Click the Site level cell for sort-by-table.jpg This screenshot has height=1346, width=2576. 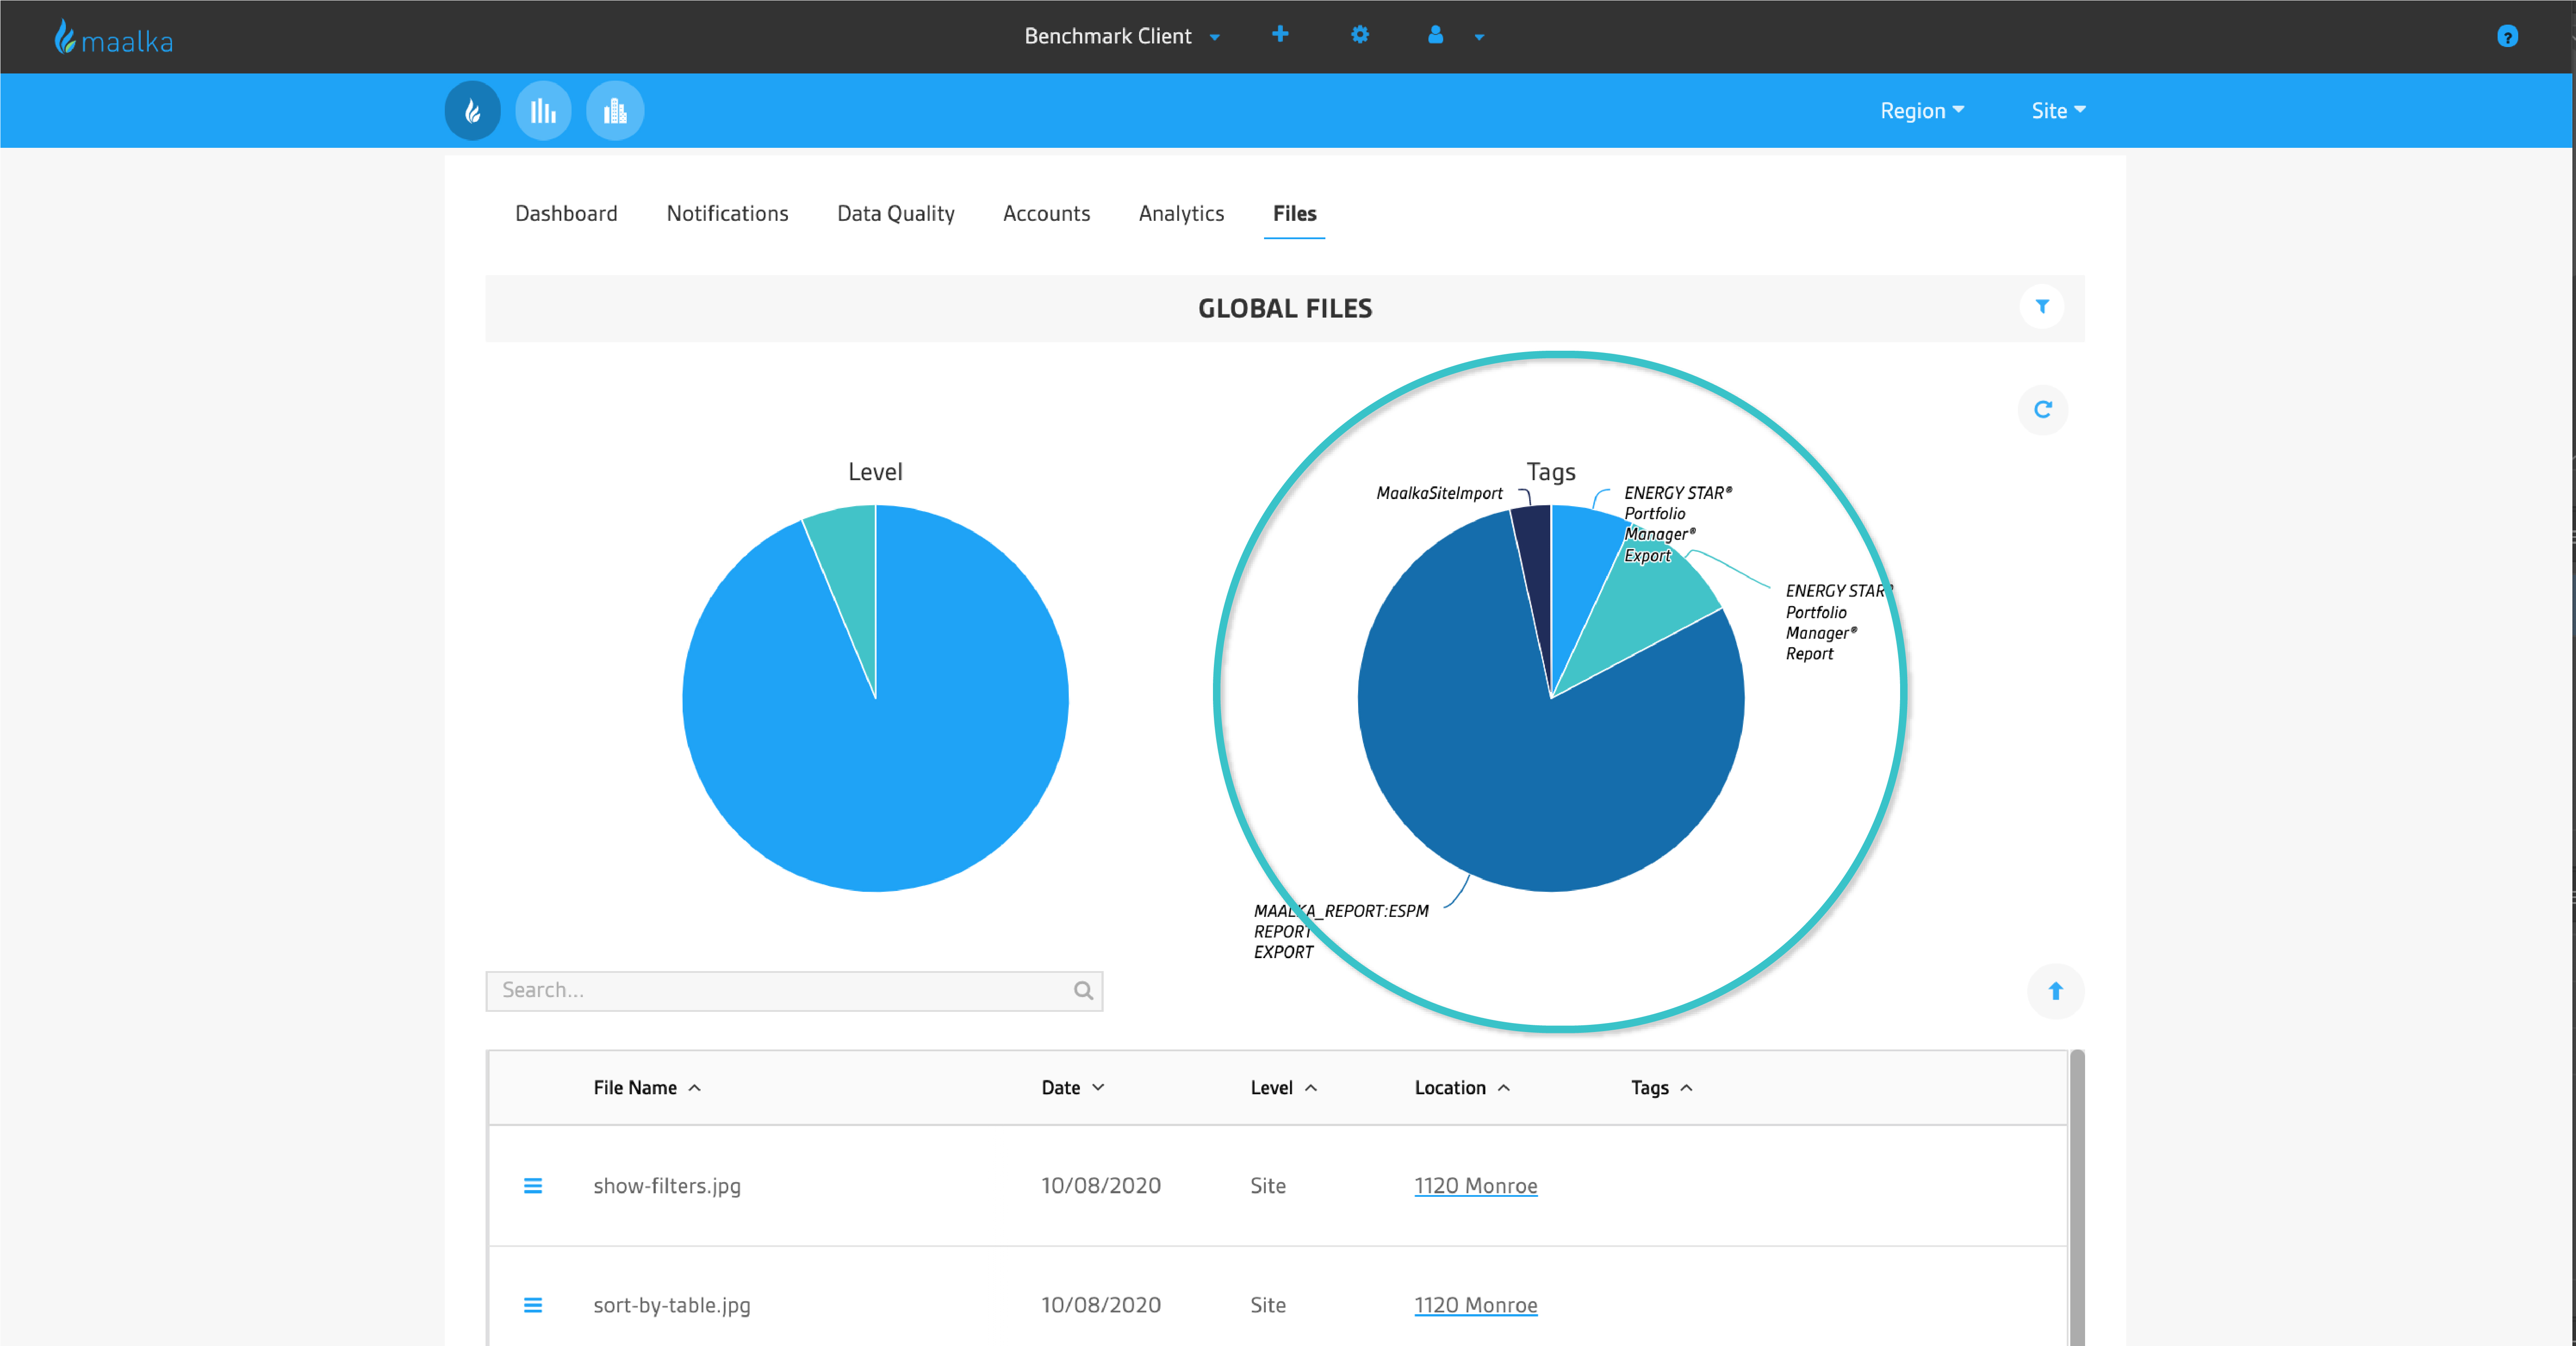[x=1268, y=1305]
